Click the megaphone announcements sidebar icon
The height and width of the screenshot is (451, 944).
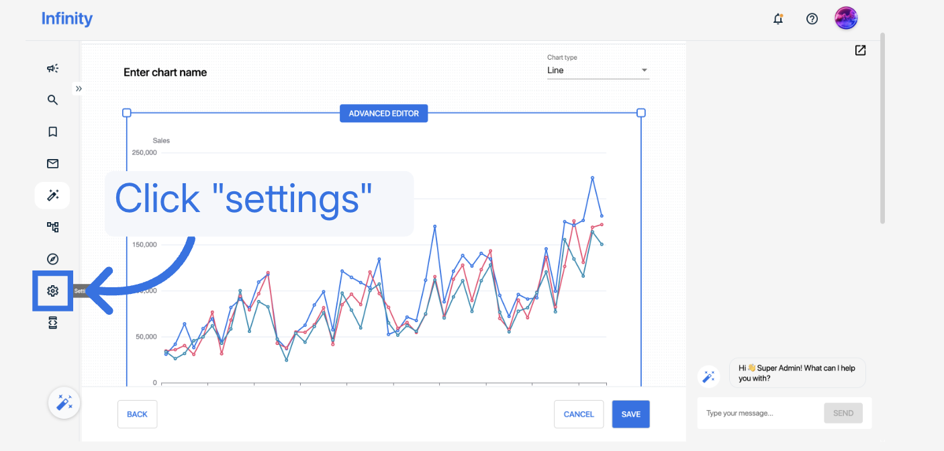(52, 68)
